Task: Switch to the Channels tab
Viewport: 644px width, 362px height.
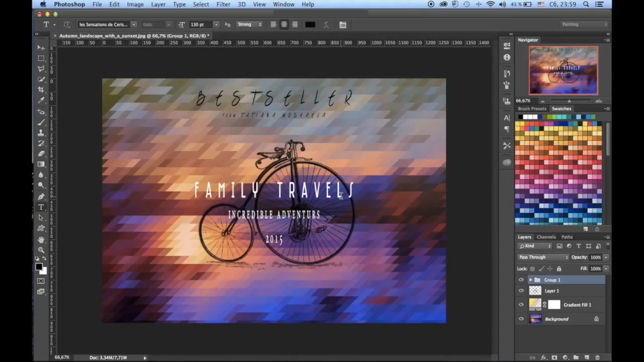Action: point(546,237)
